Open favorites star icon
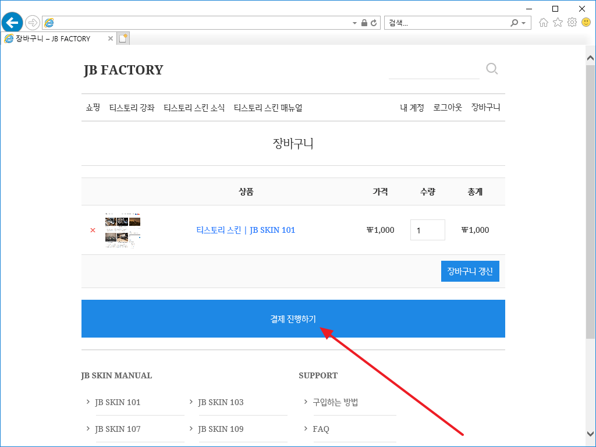This screenshot has height=447, width=596. click(558, 23)
